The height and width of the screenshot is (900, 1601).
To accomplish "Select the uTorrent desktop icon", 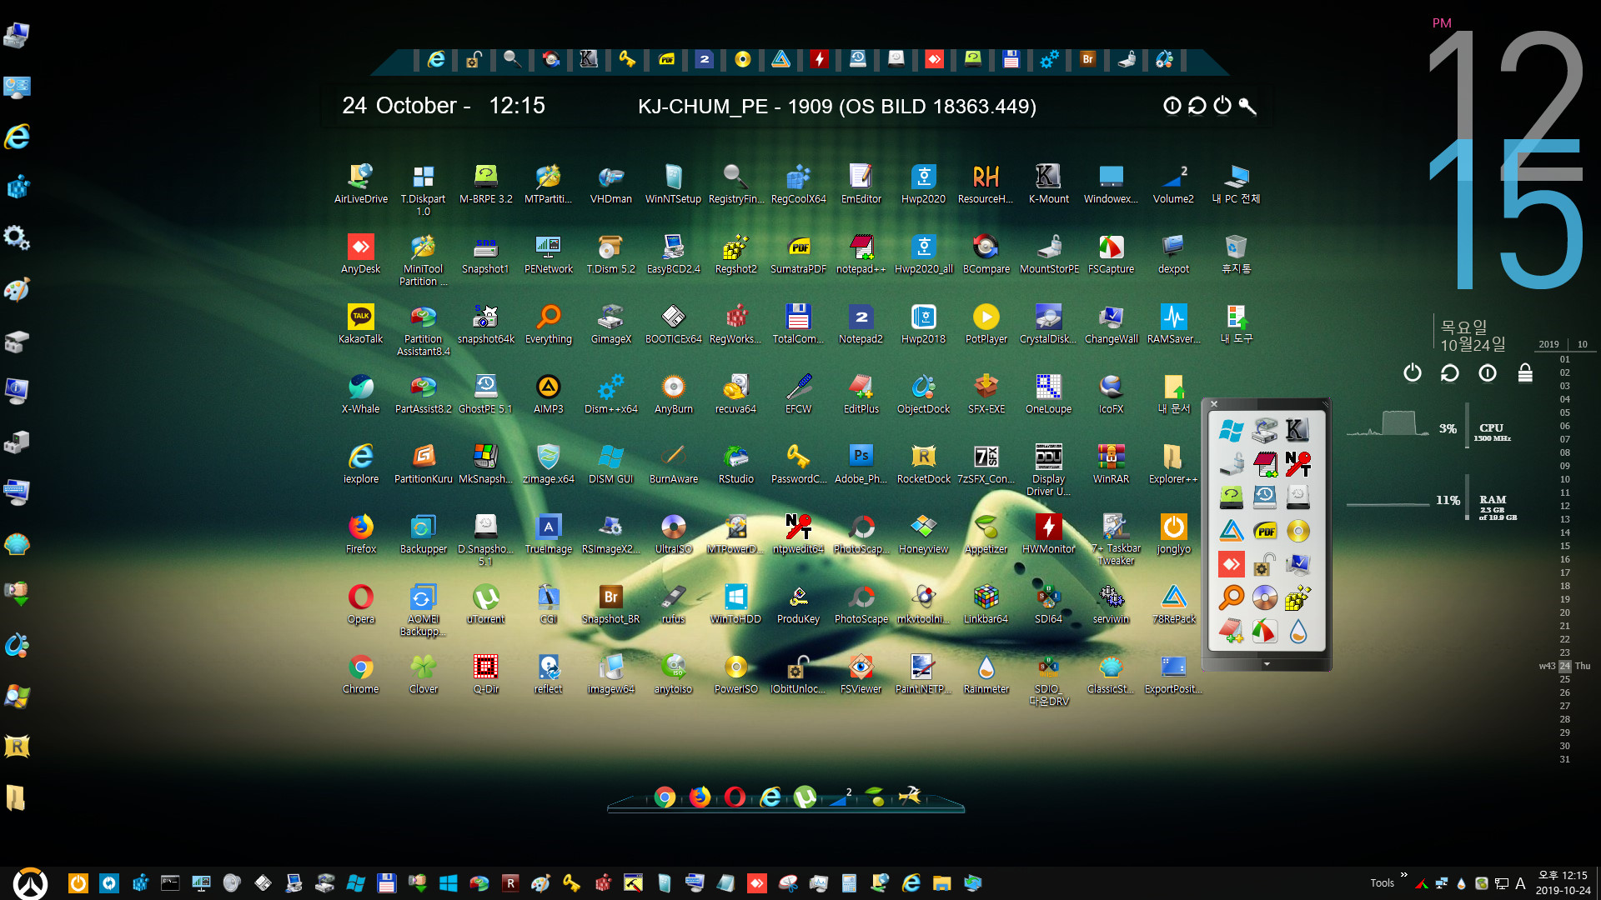I will [485, 603].
